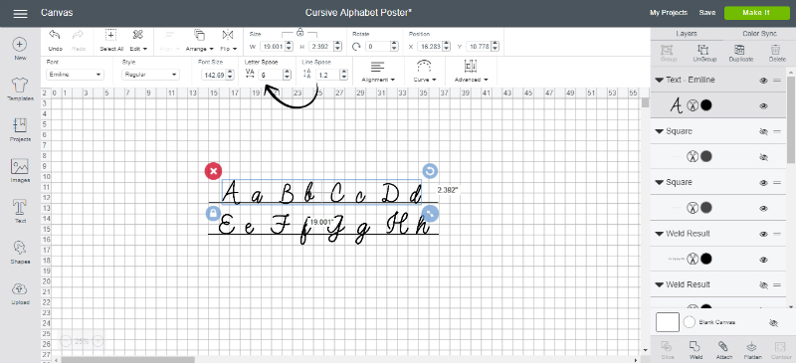Open the Projects panel
The image size is (796, 363).
pos(20,130)
